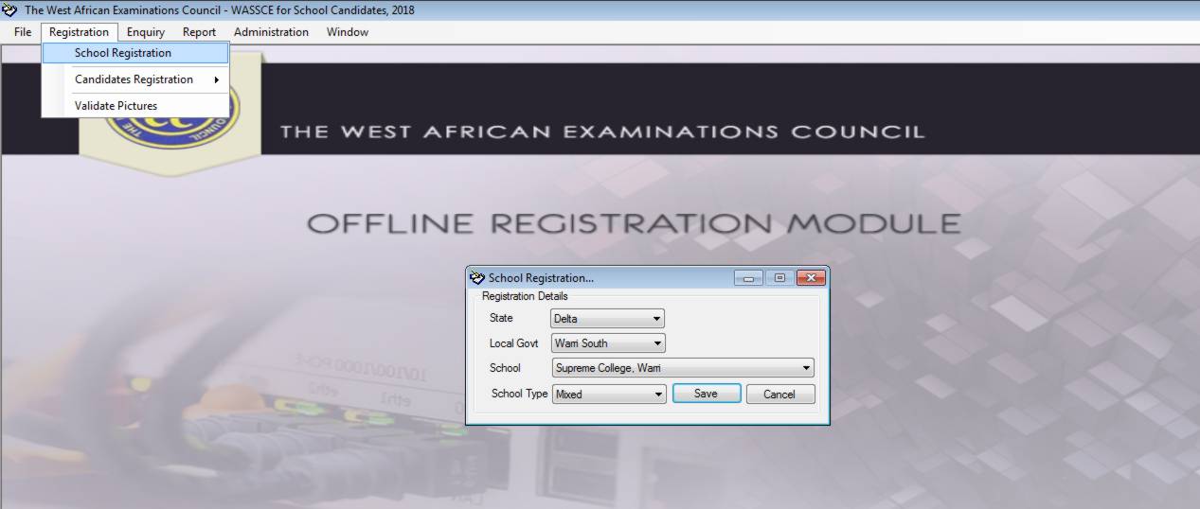Open the Local Govt dropdown
The height and width of the screenshot is (509, 1200).
coord(607,343)
